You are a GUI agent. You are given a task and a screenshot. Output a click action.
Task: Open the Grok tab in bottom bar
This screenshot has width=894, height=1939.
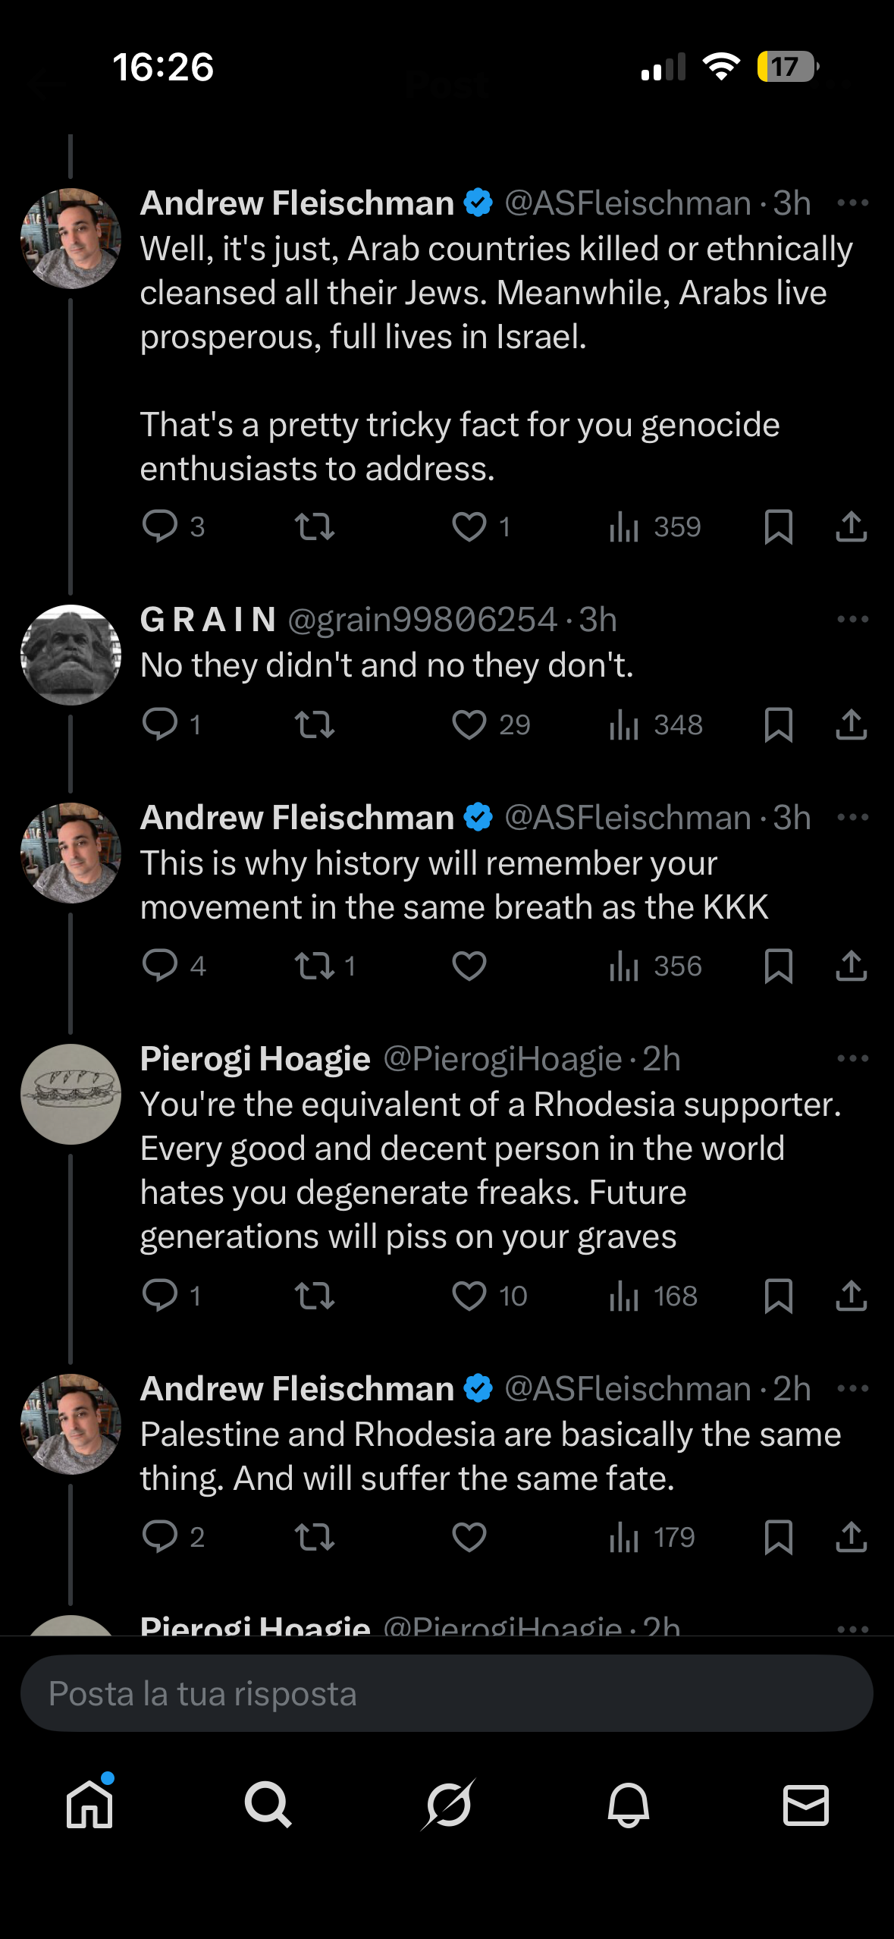point(448,1805)
